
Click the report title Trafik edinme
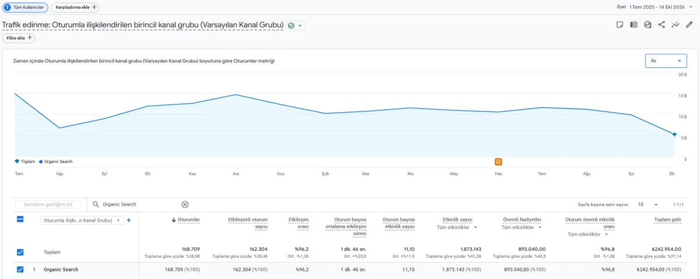[143, 25]
